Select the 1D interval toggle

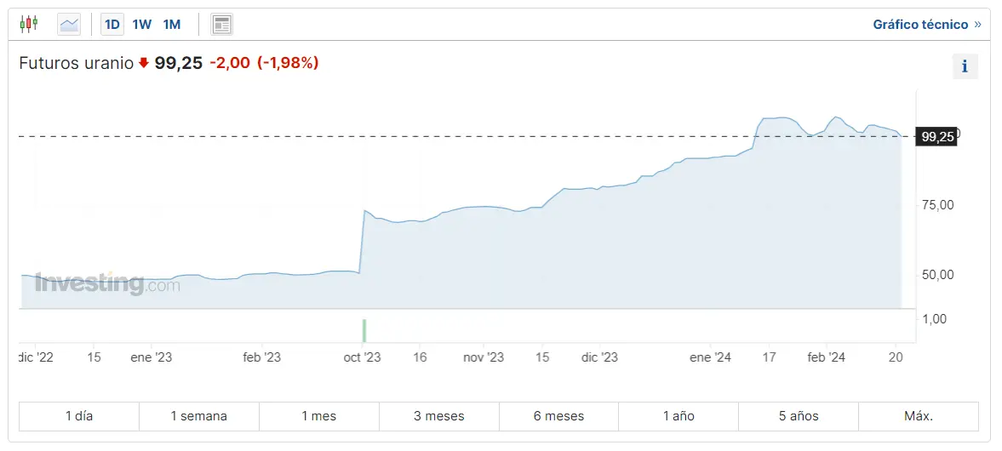(112, 25)
